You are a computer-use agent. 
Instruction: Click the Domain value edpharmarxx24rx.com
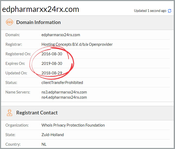coord(61,35)
